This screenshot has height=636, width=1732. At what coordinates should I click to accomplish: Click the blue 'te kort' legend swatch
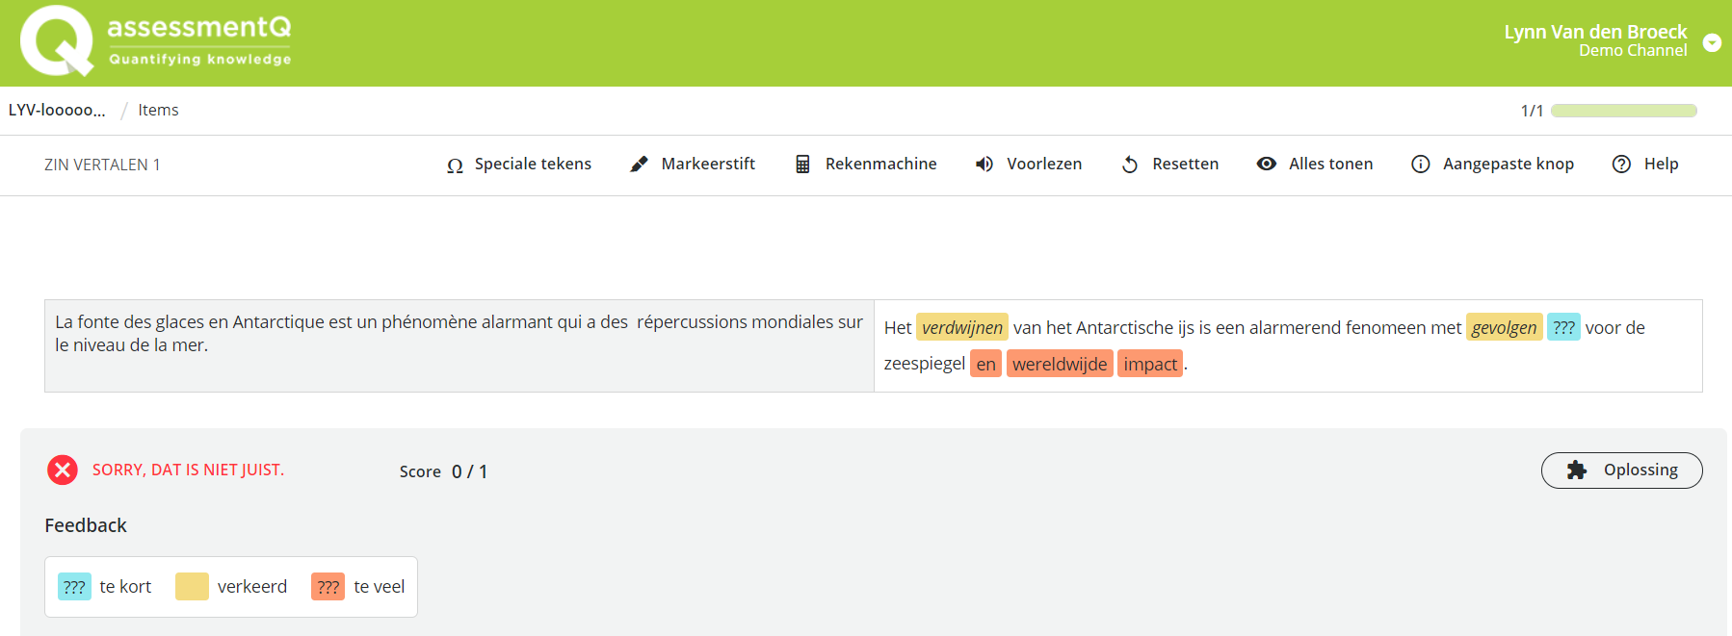click(74, 587)
